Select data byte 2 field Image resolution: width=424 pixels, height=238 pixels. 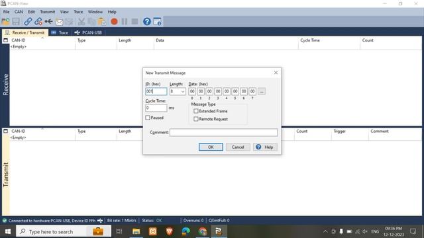tap(209, 91)
